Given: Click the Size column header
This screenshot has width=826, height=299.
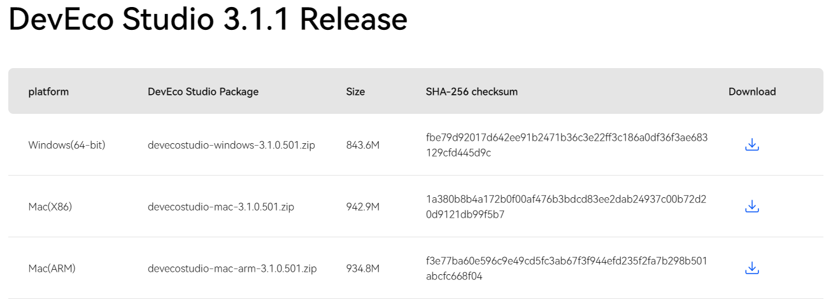Looking at the screenshot, I should [355, 92].
